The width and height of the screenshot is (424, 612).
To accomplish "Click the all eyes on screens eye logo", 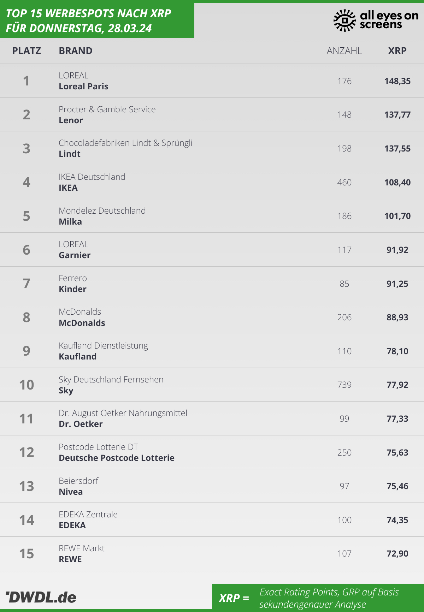I will [x=344, y=20].
